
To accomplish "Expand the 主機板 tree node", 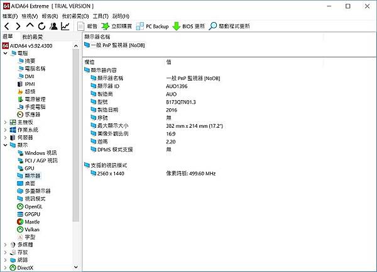I will 5,122.
